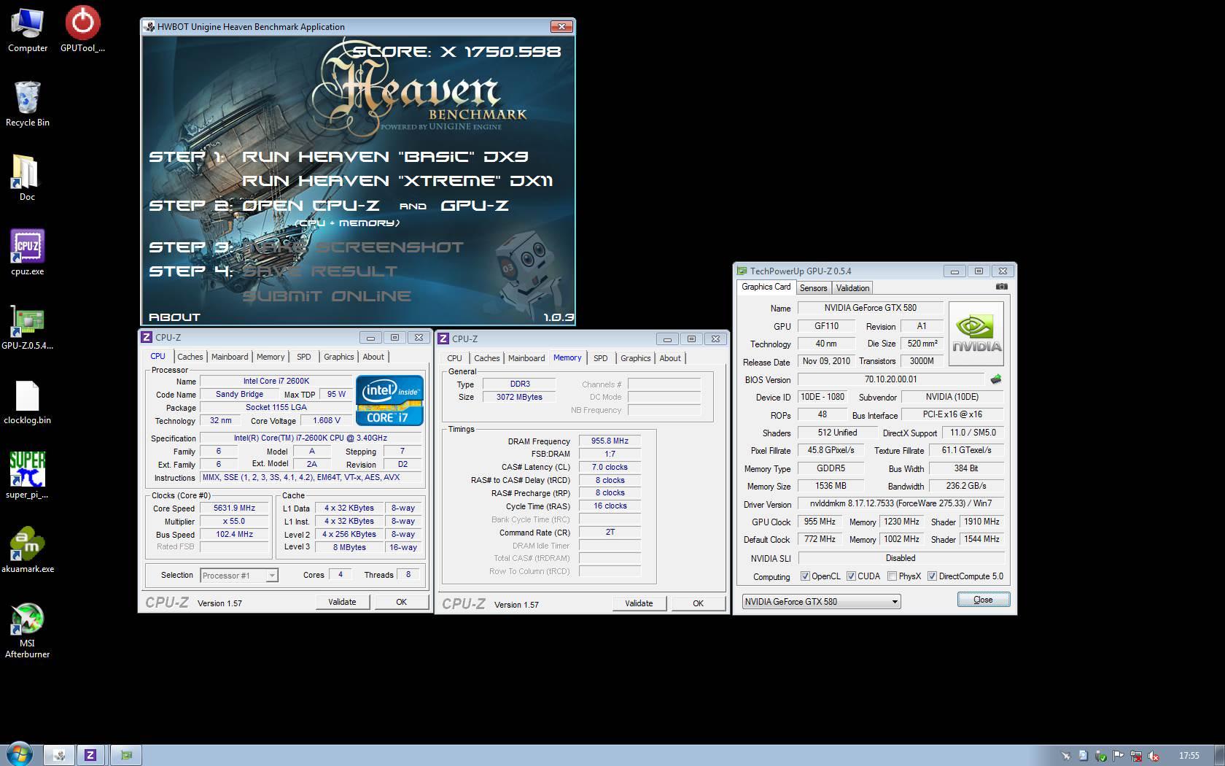Click the Close button in GPU-Z
Image resolution: width=1225 pixels, height=766 pixels.
click(983, 600)
